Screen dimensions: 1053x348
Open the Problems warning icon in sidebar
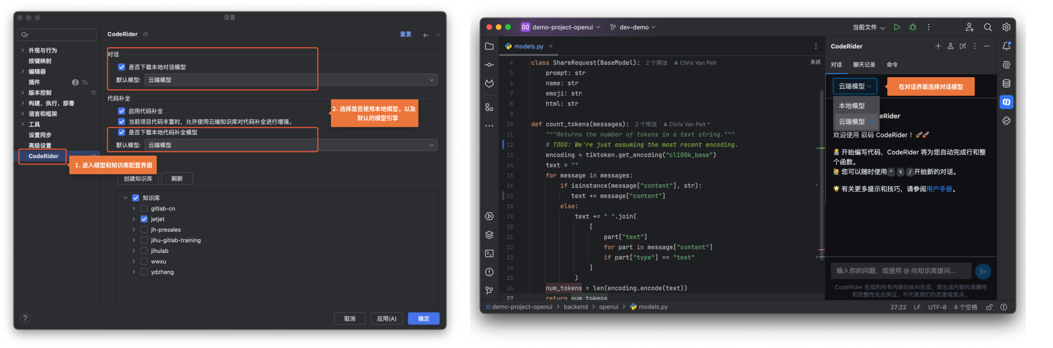[489, 272]
